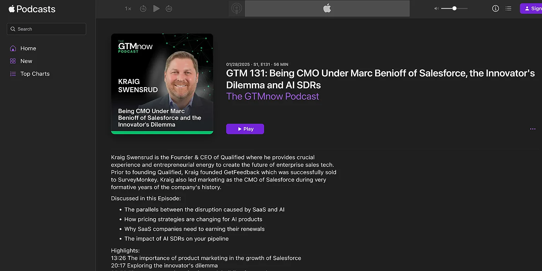Viewport: 542px width, 271px height.
Task: Click the Sign In button
Action: coord(531,9)
